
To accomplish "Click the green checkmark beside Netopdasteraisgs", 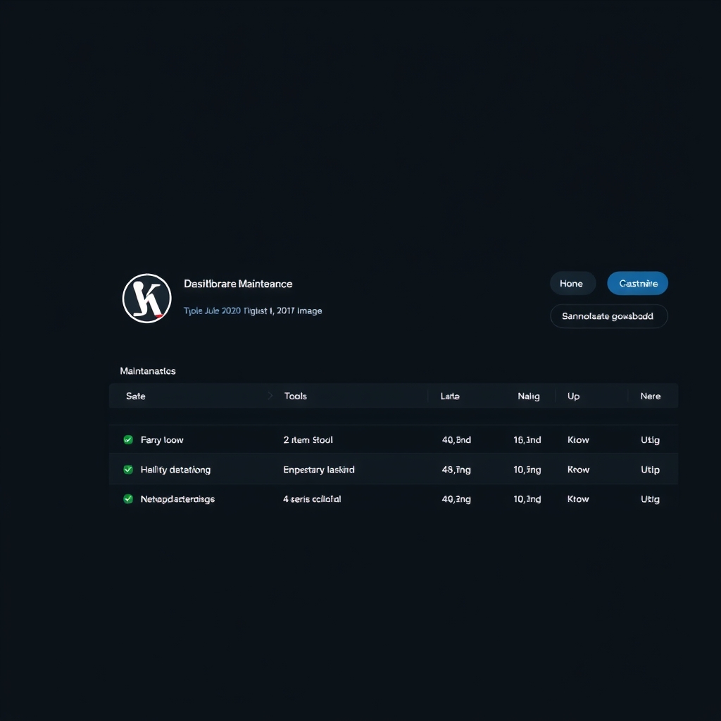I will pyautogui.click(x=128, y=499).
